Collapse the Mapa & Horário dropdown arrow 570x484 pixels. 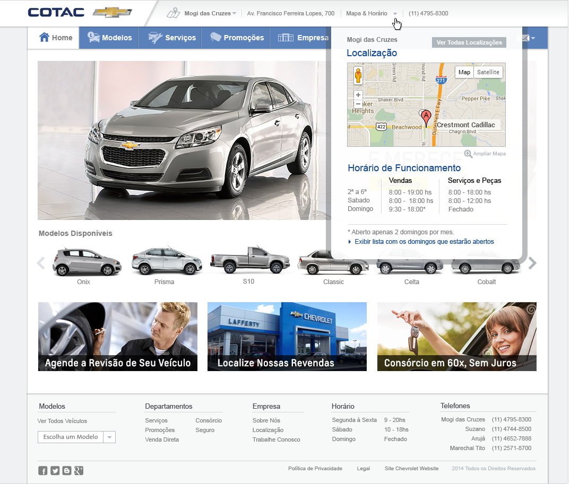point(395,14)
